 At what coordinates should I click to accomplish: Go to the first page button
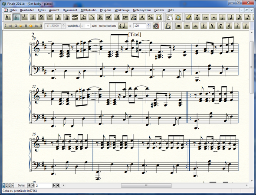(x=29, y=185)
